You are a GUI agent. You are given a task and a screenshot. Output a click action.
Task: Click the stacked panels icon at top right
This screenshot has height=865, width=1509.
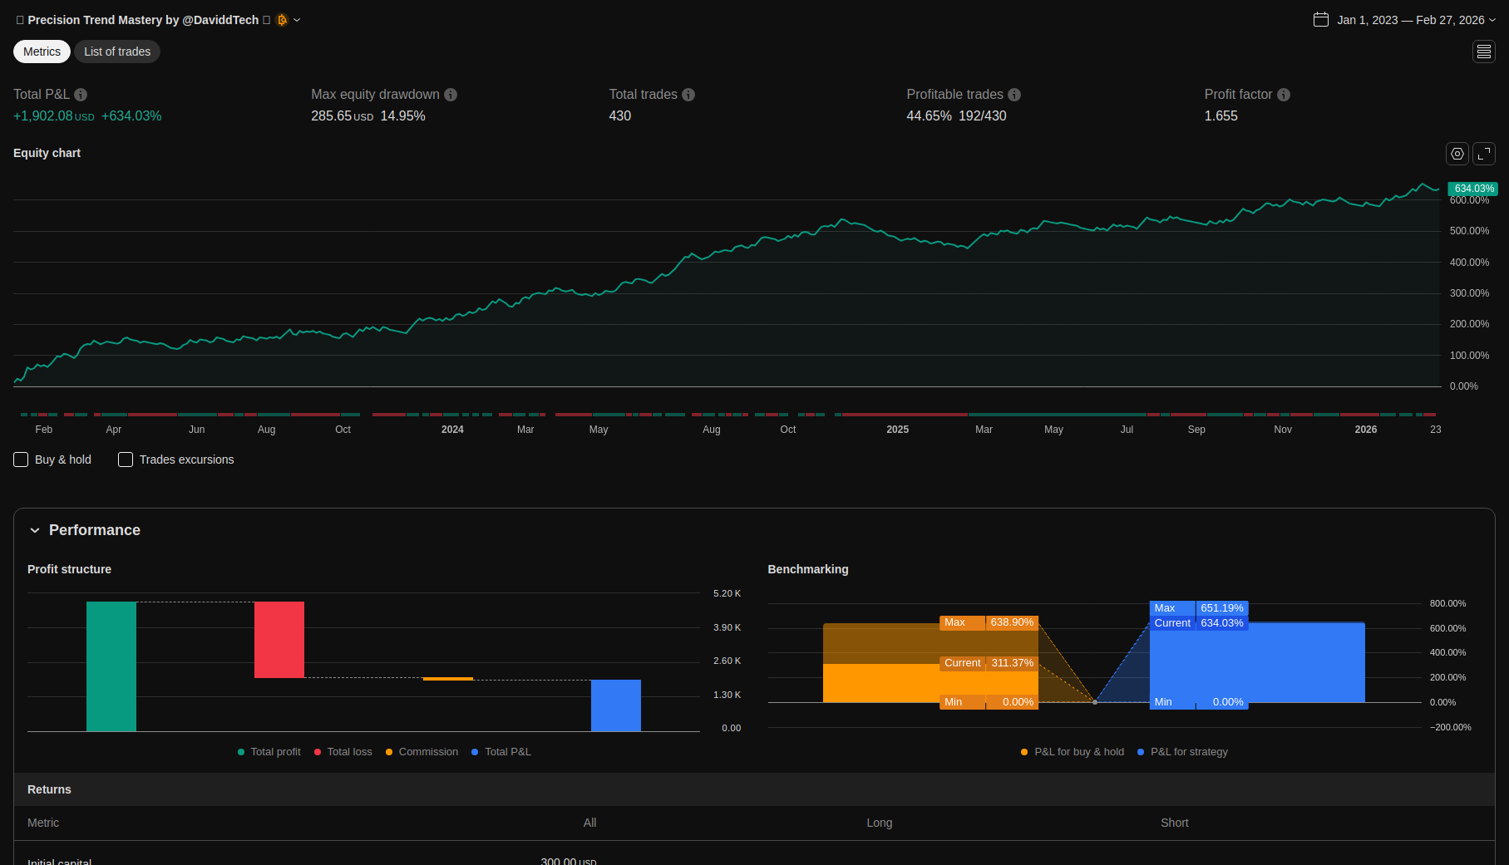[1484, 52]
